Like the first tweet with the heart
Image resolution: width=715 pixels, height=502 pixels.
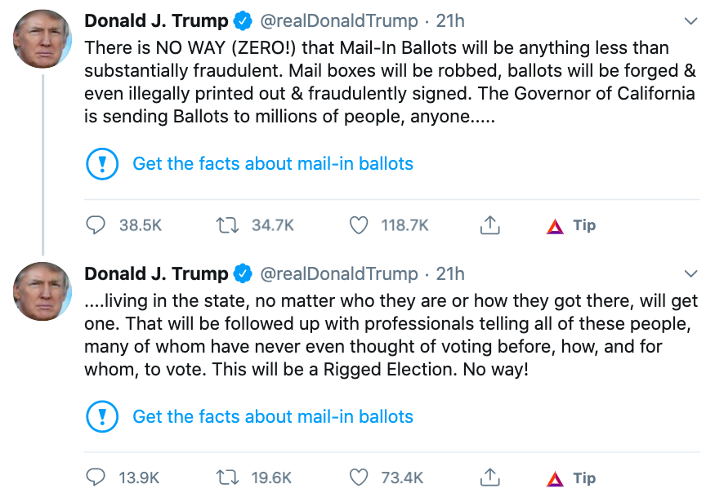click(359, 225)
